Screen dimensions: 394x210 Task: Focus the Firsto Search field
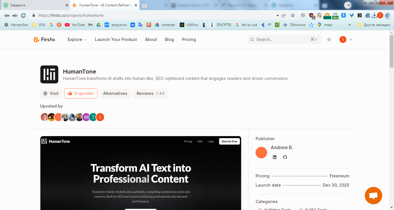click(284, 40)
